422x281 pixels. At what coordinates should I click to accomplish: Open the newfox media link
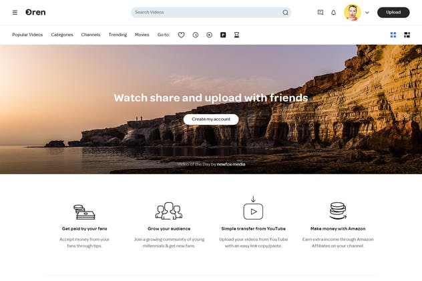click(x=231, y=164)
